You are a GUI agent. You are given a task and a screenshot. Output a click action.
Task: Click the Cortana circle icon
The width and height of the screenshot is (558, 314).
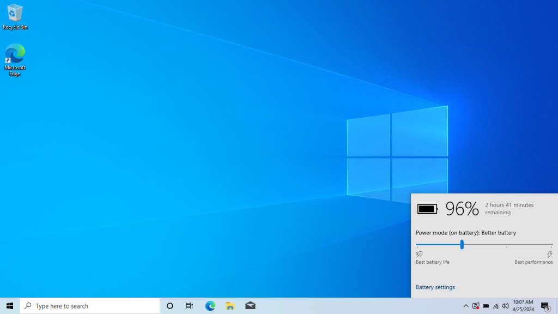coord(169,306)
